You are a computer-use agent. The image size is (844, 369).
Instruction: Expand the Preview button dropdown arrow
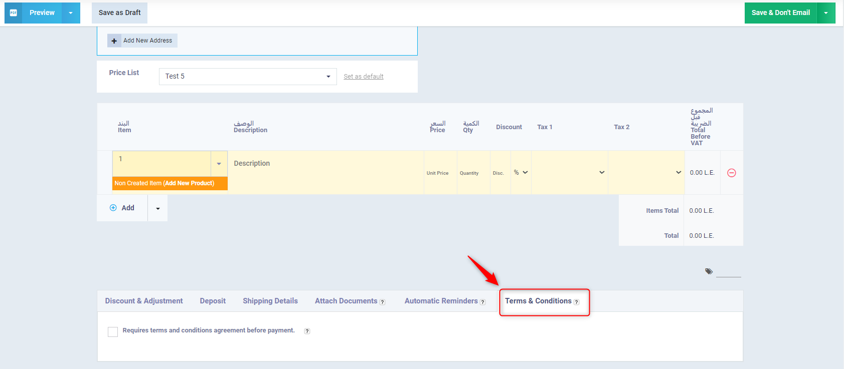[x=71, y=13]
